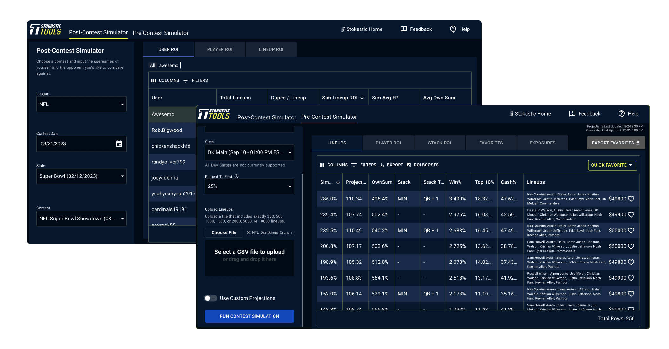This screenshot has height=349, width=669.
Task: Favorite the 152.0% lineup heart icon
Action: click(x=631, y=294)
